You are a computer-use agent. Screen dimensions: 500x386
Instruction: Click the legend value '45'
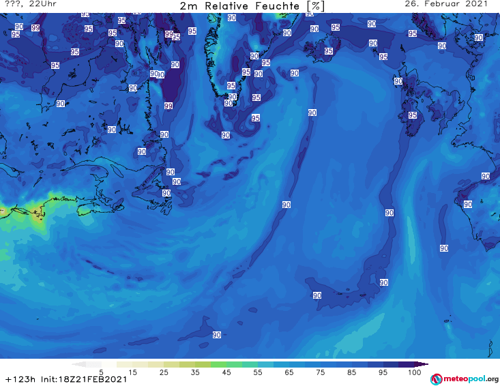tap(226, 372)
